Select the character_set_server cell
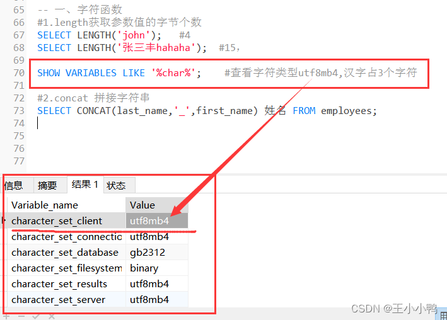Viewport: 447px width, 320px height. (66, 299)
